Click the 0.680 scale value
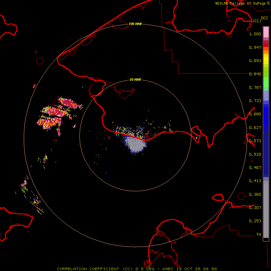Image resolution: width=271 pixels, height=271 pixels. pos(255,114)
